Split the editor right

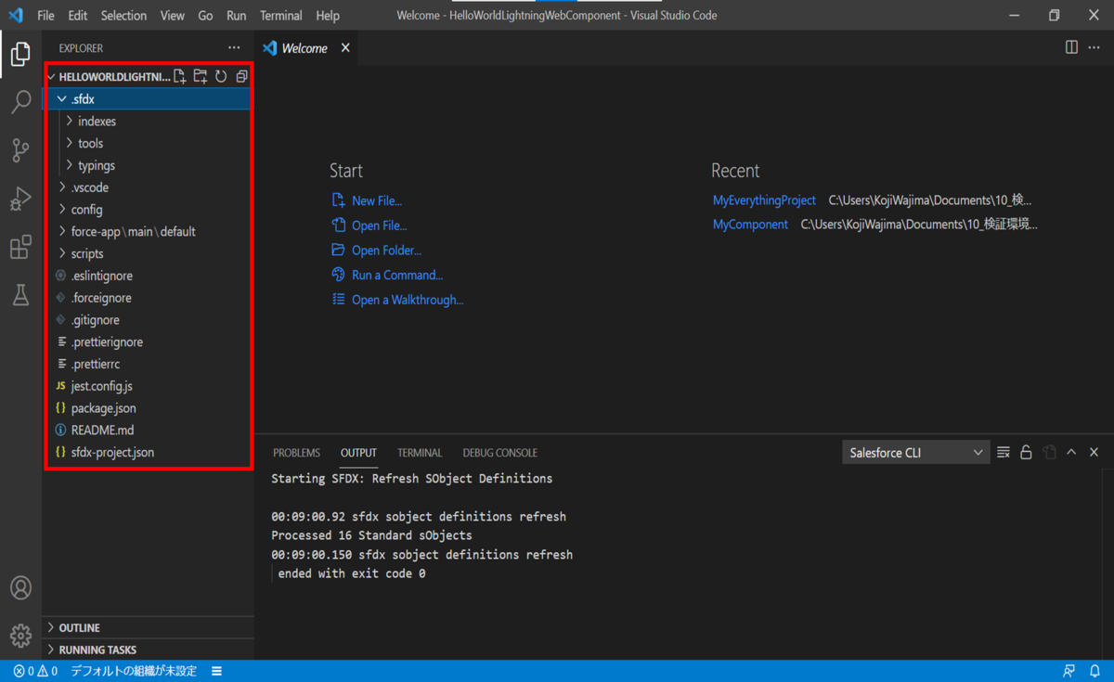pyautogui.click(x=1071, y=47)
